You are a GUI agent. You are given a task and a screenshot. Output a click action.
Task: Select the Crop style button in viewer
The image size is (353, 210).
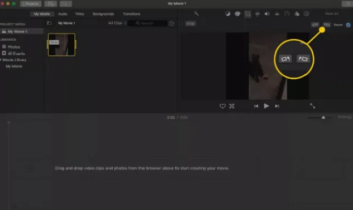click(x=190, y=24)
